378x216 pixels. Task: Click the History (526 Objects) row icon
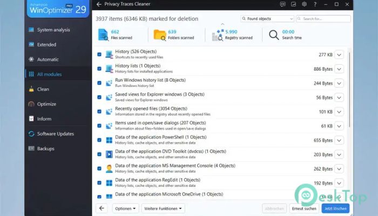tap(109, 55)
